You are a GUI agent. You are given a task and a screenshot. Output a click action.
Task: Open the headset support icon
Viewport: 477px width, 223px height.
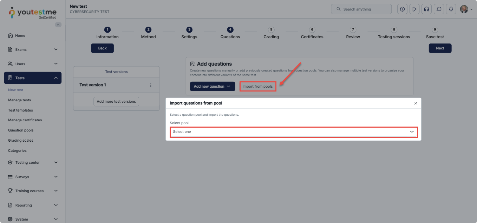pyautogui.click(x=426, y=9)
